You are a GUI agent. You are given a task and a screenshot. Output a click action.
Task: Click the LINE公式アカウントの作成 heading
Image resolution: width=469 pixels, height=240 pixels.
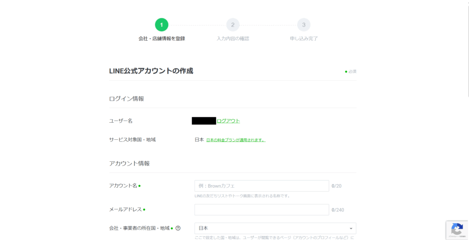[x=151, y=71]
